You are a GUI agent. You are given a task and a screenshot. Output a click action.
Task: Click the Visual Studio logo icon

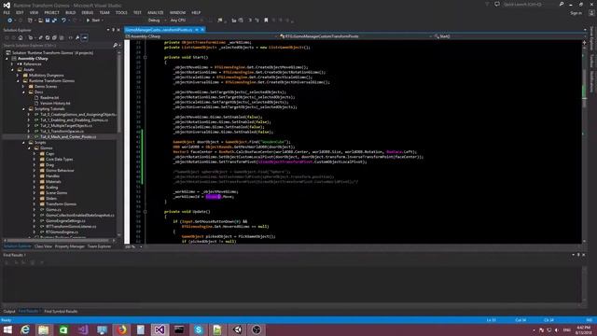pyautogui.click(x=7, y=5)
